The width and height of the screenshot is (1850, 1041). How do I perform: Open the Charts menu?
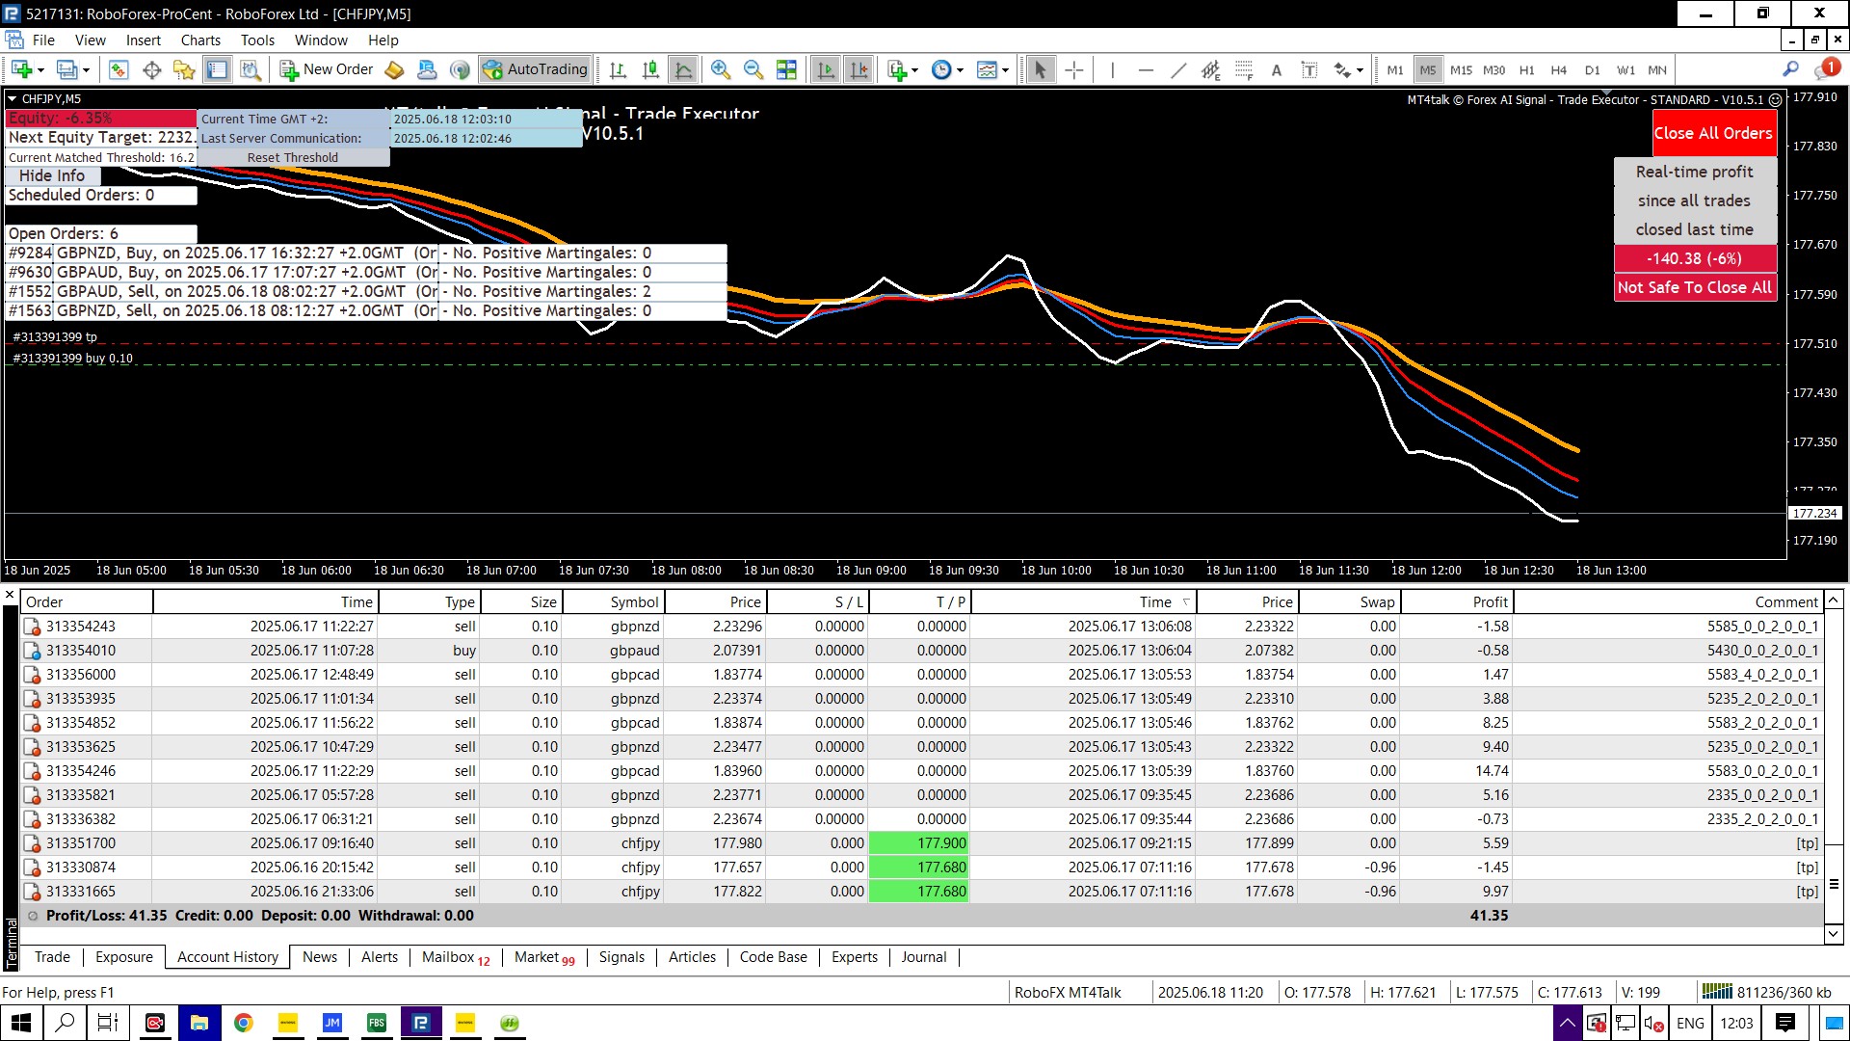200,40
